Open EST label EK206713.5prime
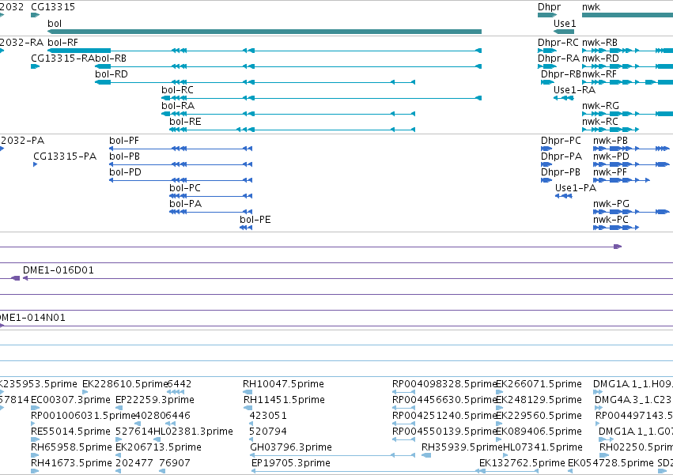This screenshot has width=673, height=475. pyautogui.click(x=158, y=447)
